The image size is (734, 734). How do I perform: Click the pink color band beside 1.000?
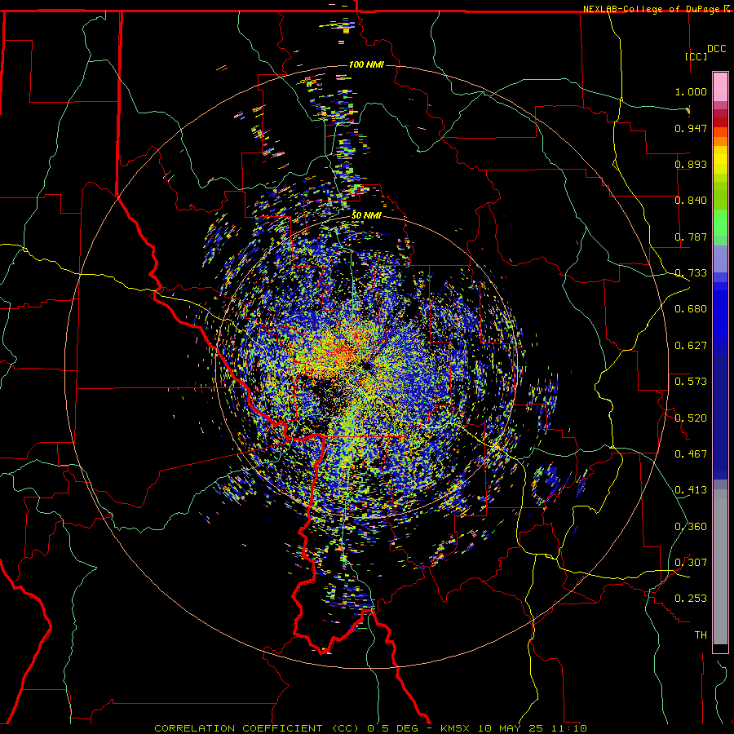tap(720, 87)
